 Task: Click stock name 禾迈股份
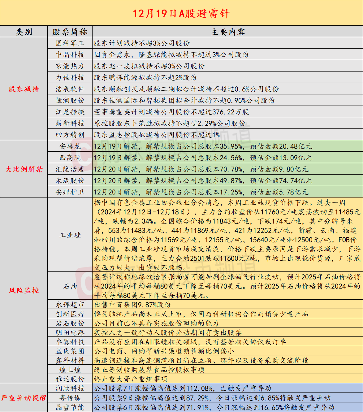pos(70,180)
